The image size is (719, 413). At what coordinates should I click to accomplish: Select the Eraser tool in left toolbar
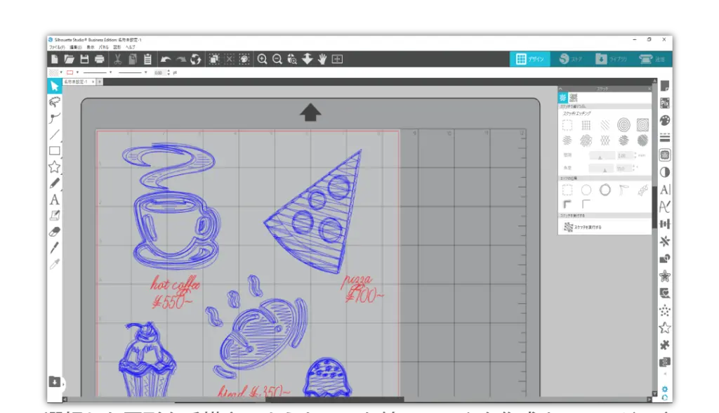click(x=55, y=231)
